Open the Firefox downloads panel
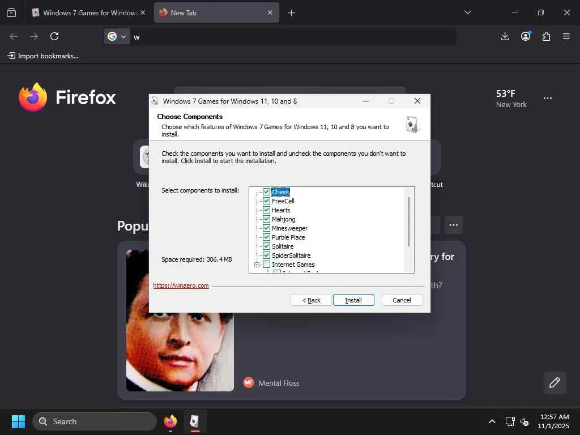580x435 pixels. tap(505, 36)
